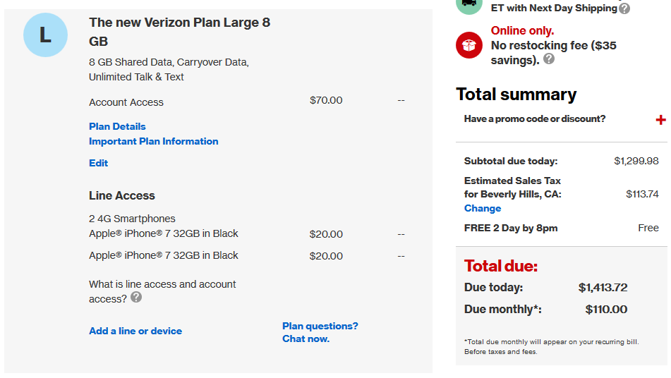Image resolution: width=671 pixels, height=378 pixels.
Task: Click The new Verizon Plan Large heading
Action: [x=180, y=32]
